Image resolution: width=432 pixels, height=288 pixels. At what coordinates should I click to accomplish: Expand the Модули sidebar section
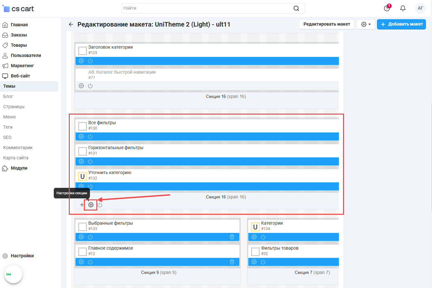tap(19, 168)
